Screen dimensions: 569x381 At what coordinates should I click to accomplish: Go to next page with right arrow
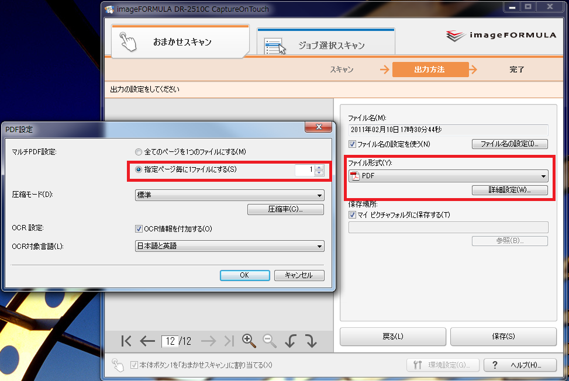(x=208, y=341)
